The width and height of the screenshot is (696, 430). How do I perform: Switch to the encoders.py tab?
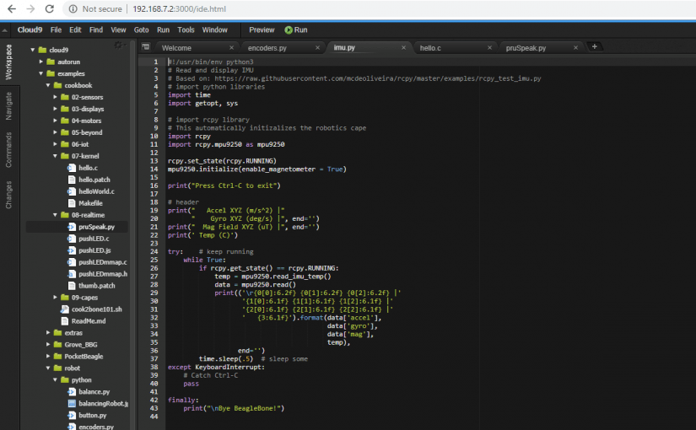[x=267, y=48]
